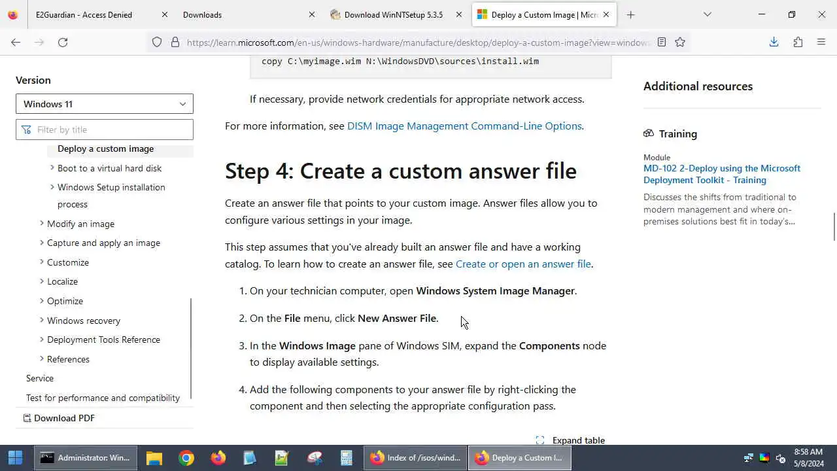Image resolution: width=837 pixels, height=471 pixels.
Task: Launch Google Chrome from taskbar
Action: point(186,458)
